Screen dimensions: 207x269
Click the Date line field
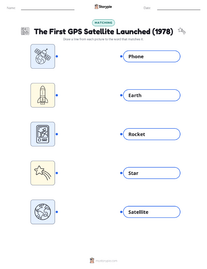click(179, 8)
